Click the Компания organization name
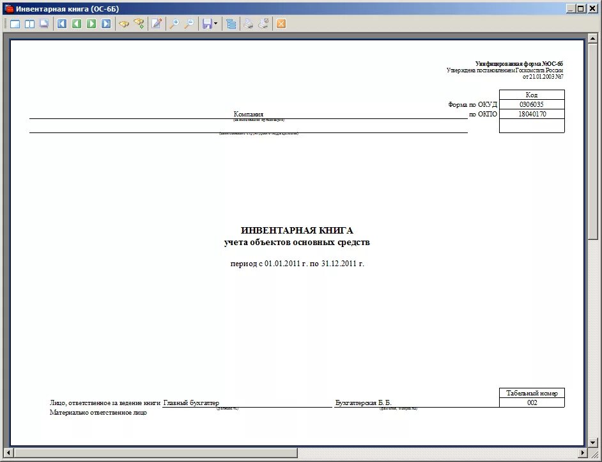This screenshot has width=602, height=462. tap(249, 114)
